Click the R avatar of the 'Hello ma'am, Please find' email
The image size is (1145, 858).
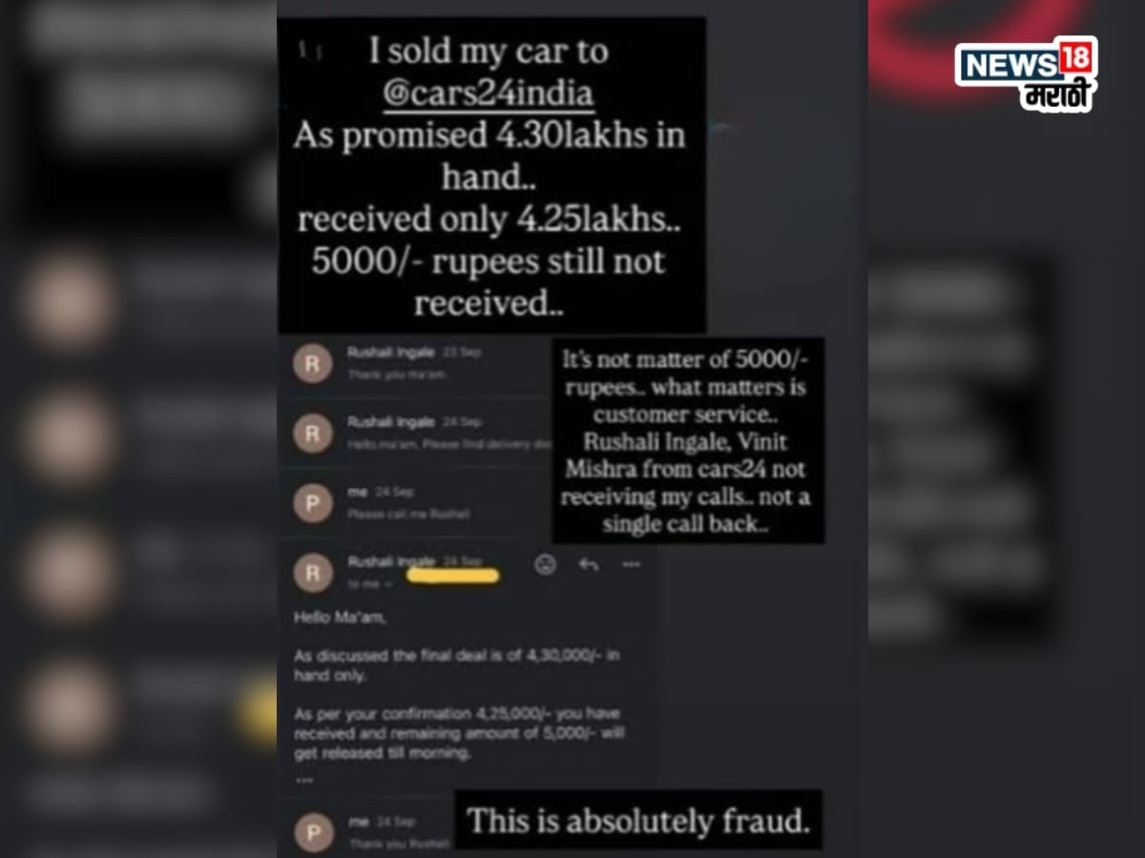click(x=313, y=433)
